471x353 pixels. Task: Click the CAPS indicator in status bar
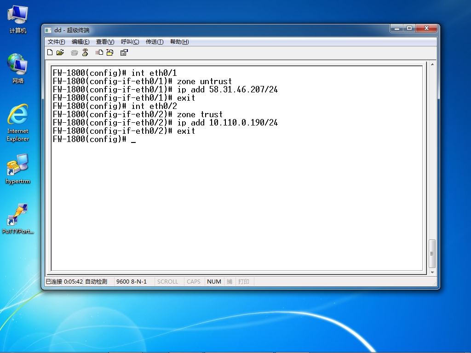coord(194,282)
